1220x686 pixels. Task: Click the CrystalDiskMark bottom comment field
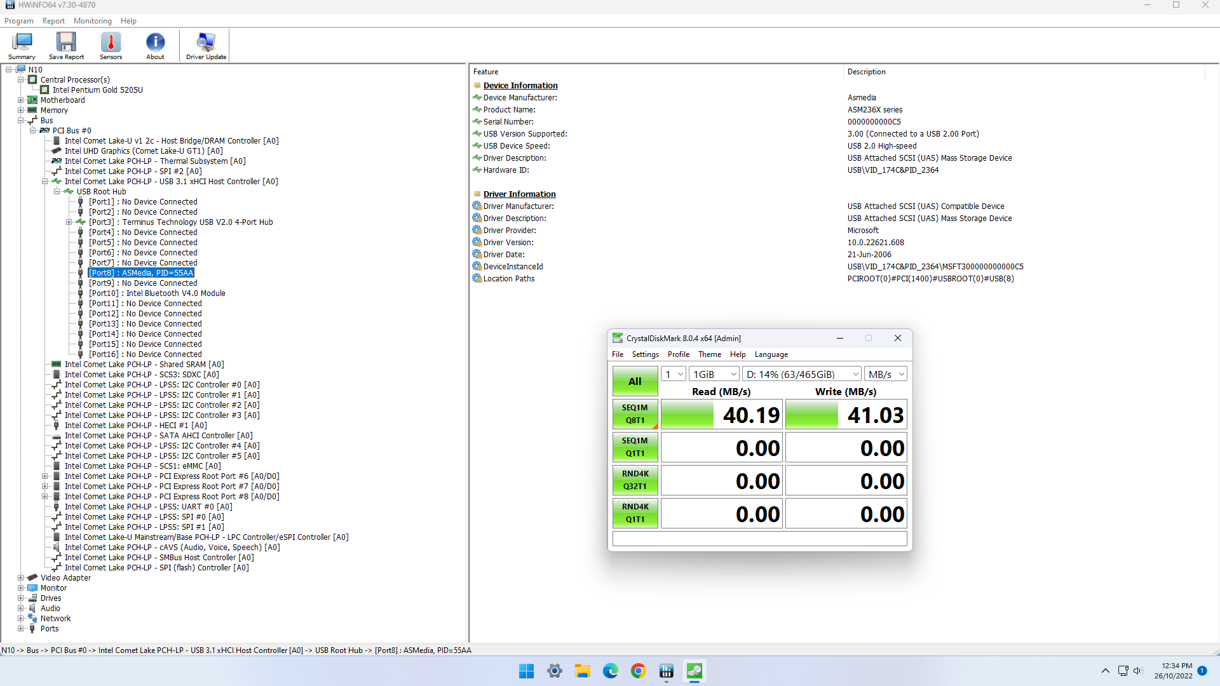click(x=759, y=539)
